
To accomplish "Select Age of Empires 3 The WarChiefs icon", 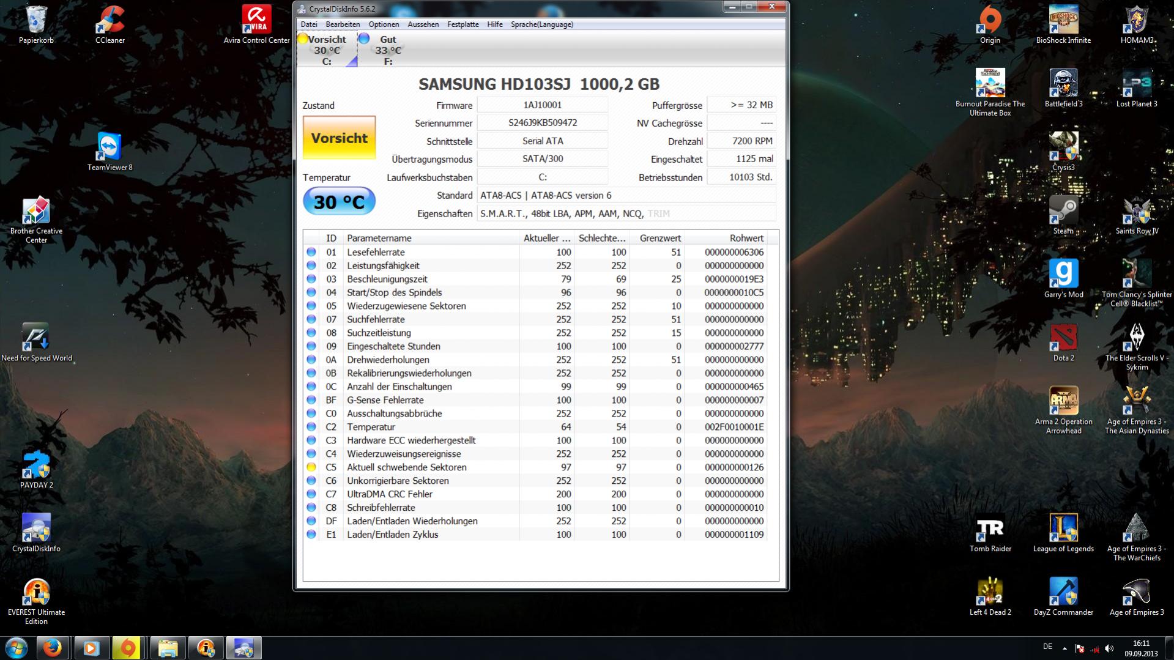I will point(1137,538).
